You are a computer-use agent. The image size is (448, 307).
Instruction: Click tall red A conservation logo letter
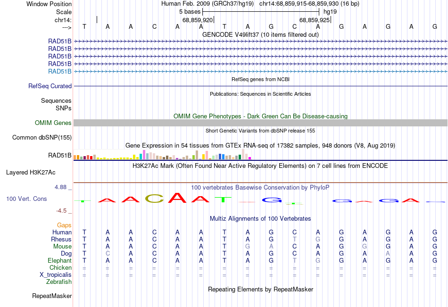point(177,198)
